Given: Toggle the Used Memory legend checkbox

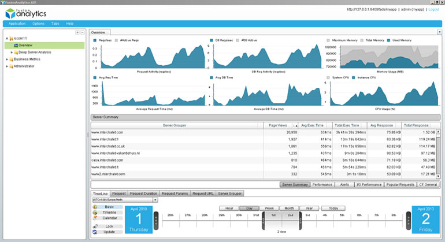Looking at the screenshot, I should coord(388,40).
